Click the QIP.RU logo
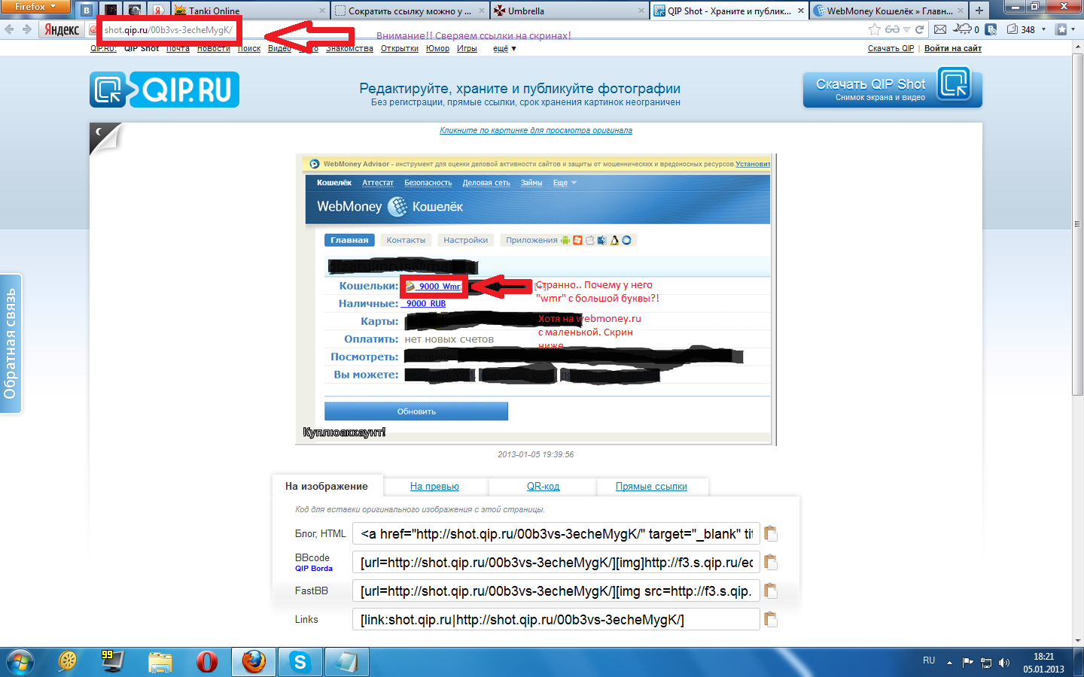 164,90
